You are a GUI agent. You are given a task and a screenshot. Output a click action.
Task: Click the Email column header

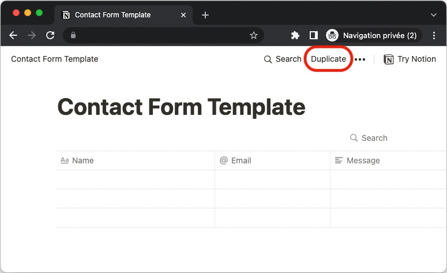click(241, 160)
